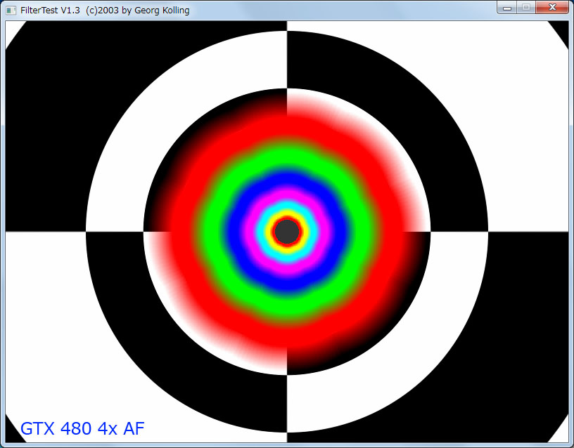Image resolution: width=574 pixels, height=448 pixels.
Task: Click the blue ring of the pattern
Action: click(286, 181)
